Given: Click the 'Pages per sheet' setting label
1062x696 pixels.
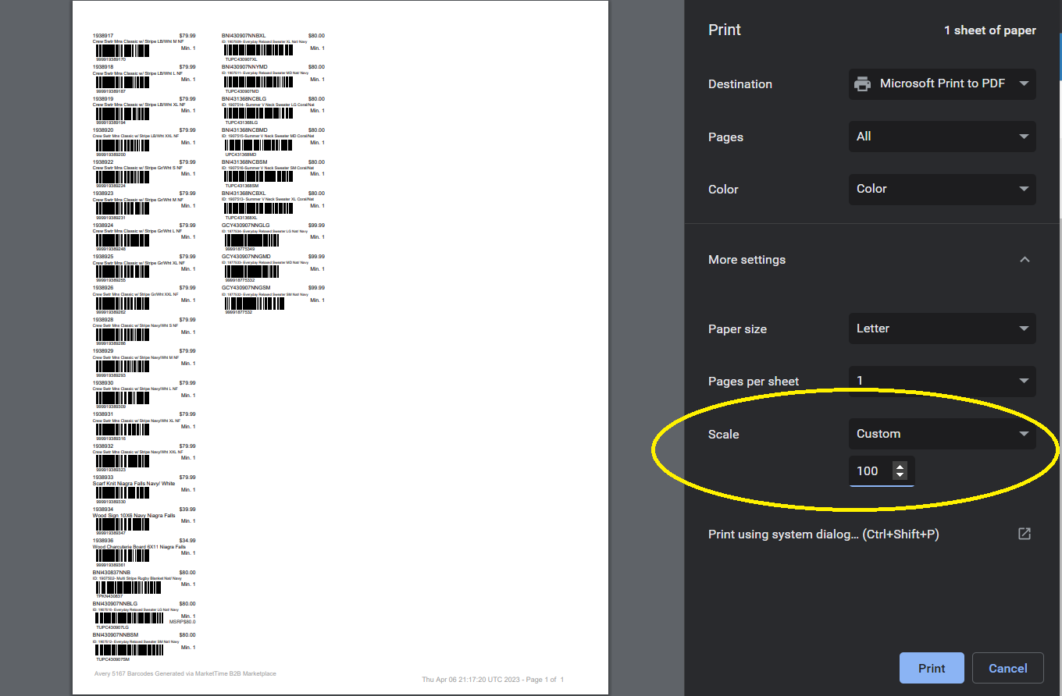Looking at the screenshot, I should pyautogui.click(x=754, y=382).
